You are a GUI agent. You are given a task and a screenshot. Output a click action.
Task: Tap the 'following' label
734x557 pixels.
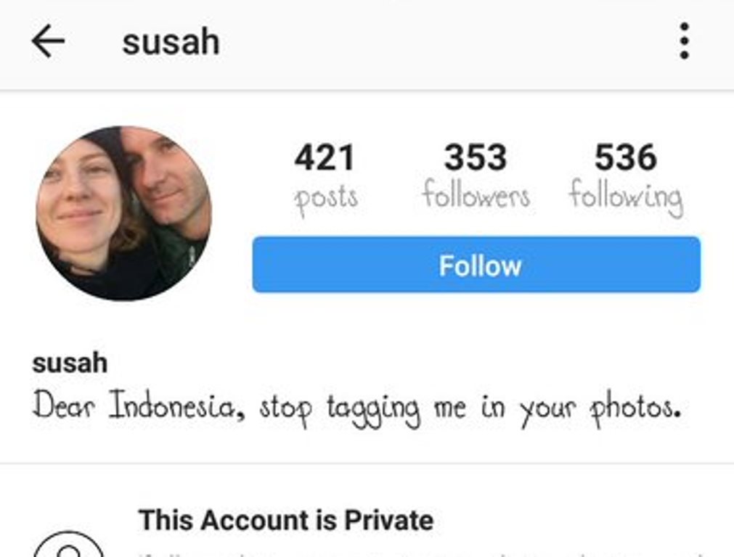pos(626,198)
